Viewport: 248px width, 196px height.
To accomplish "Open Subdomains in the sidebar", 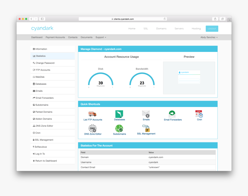I will (53, 105).
